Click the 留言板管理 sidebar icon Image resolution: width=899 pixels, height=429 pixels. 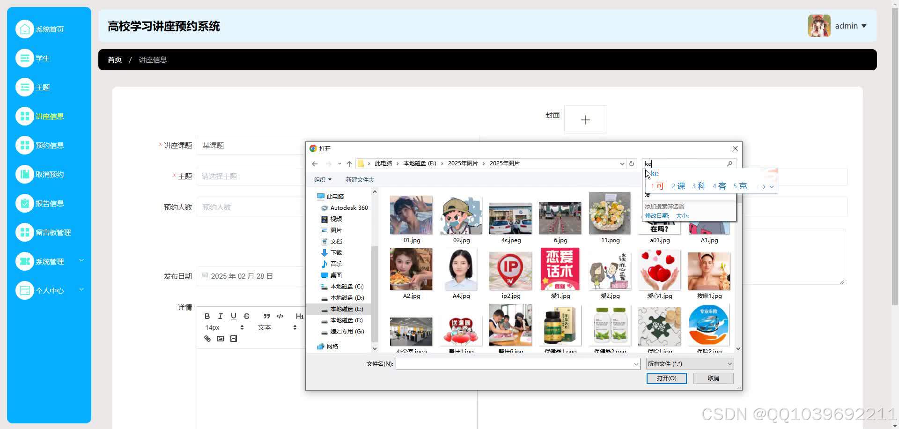[x=24, y=232]
